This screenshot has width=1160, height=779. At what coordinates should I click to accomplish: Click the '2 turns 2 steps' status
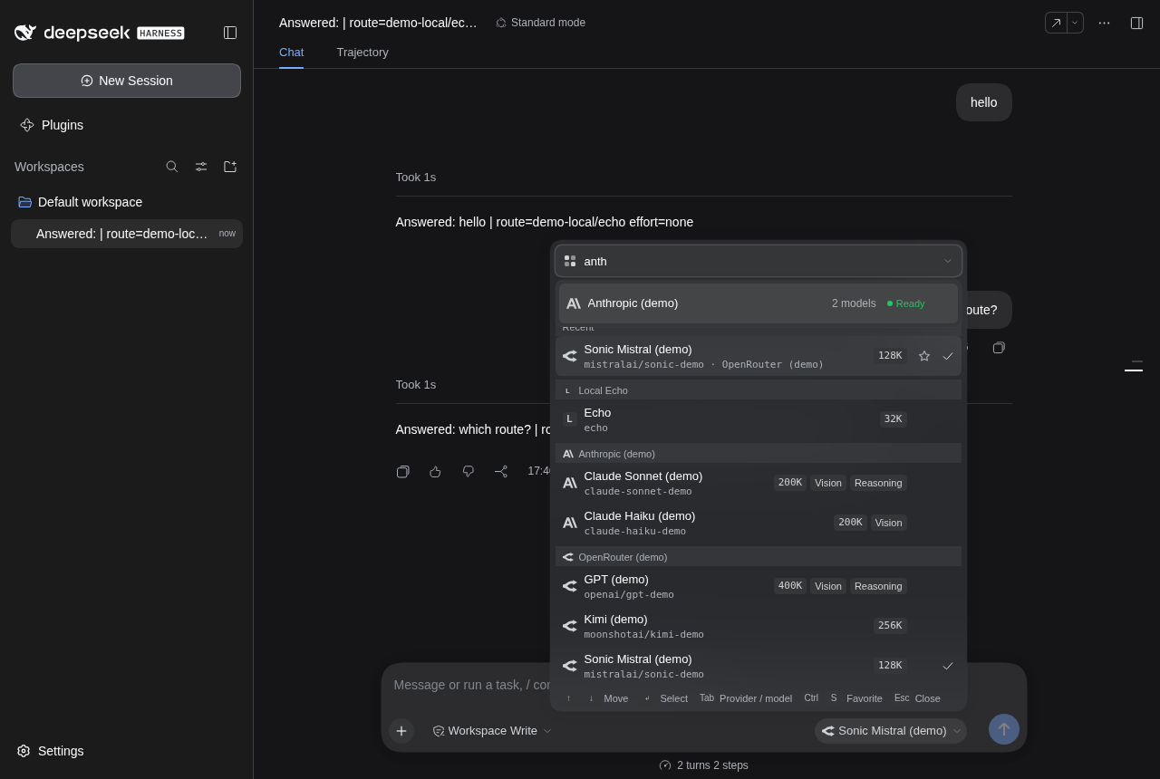[704, 765]
